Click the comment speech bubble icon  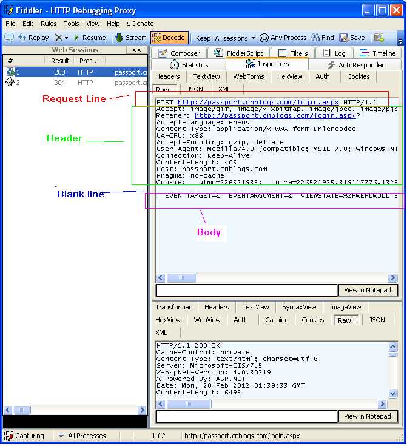click(x=9, y=38)
